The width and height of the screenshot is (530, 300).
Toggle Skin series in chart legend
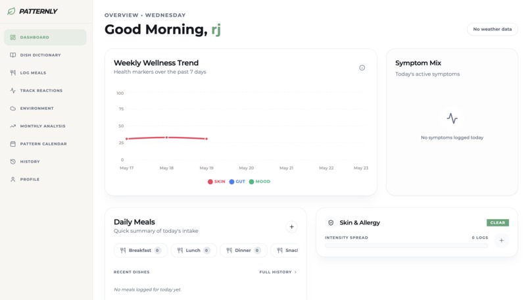pos(216,182)
